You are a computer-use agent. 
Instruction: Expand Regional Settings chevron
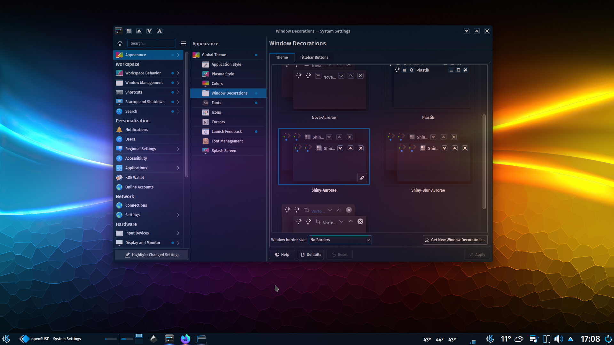[178, 149]
